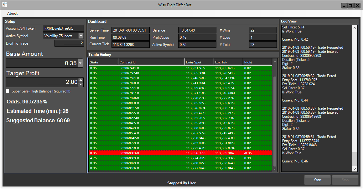
Task: Sort by Profit column header
Action: (x=257, y=62)
